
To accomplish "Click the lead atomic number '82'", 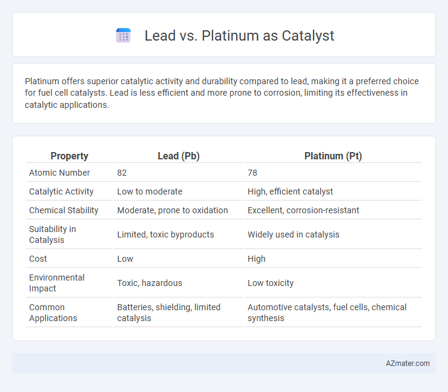I will coord(122,173).
